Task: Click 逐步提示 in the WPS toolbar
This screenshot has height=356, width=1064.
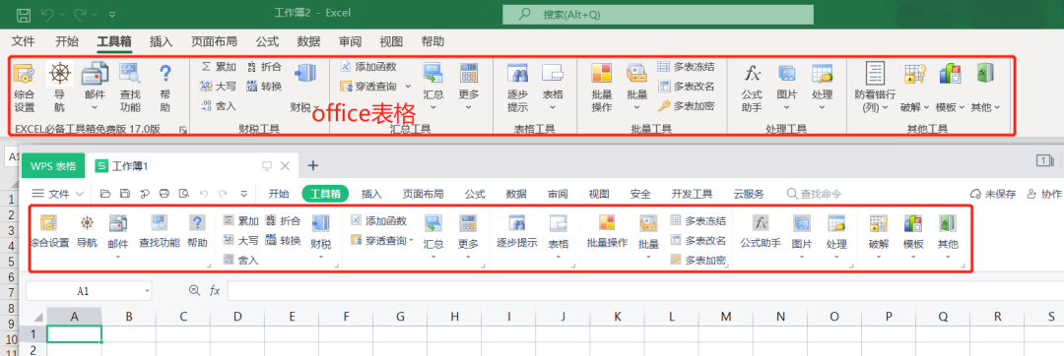Action: tap(517, 231)
